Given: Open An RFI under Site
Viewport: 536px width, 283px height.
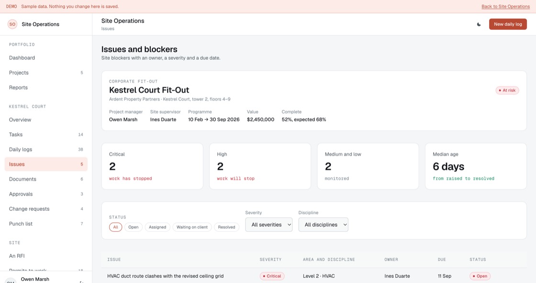Looking at the screenshot, I should [x=46, y=256].
